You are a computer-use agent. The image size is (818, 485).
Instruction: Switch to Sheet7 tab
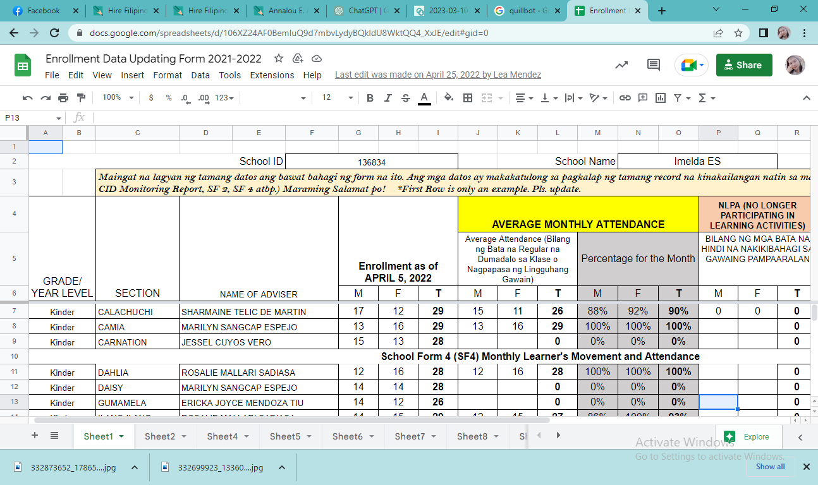415,436
